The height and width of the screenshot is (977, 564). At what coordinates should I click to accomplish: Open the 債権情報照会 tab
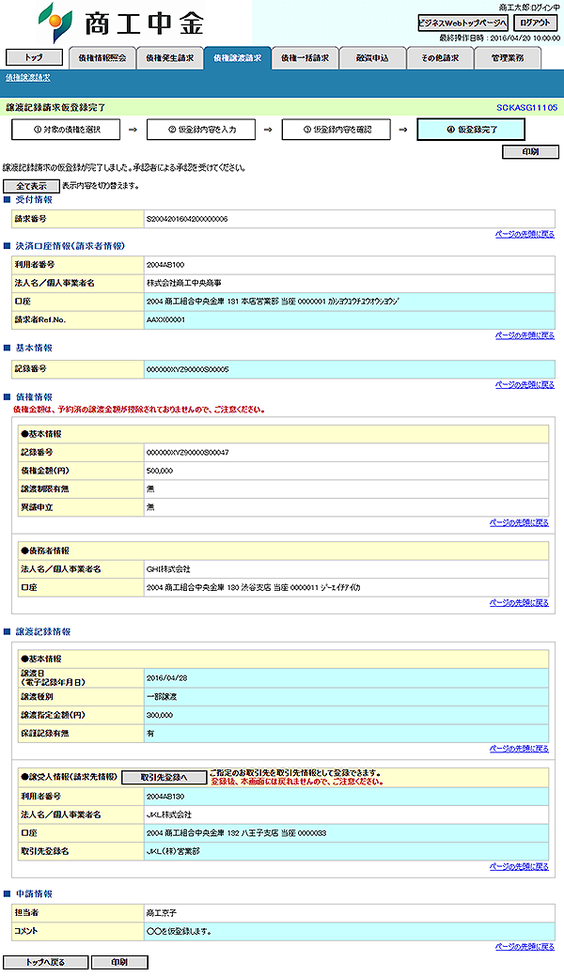(x=102, y=58)
